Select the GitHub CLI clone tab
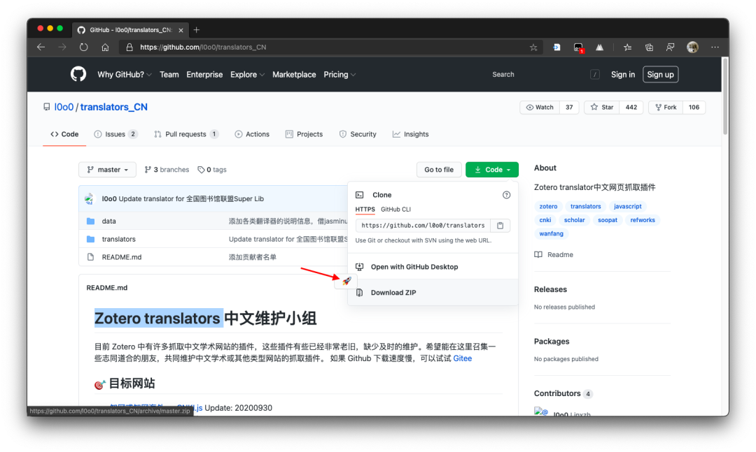This screenshot has width=756, height=452. pos(395,210)
